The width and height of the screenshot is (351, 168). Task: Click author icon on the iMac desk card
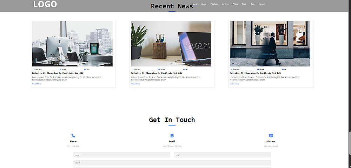tap(34, 70)
